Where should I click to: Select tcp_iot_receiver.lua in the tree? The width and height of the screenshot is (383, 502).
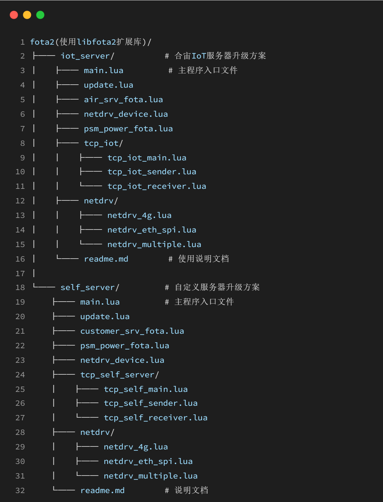point(157,186)
